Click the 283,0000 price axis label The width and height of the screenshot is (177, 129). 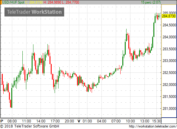(x=169, y=61)
